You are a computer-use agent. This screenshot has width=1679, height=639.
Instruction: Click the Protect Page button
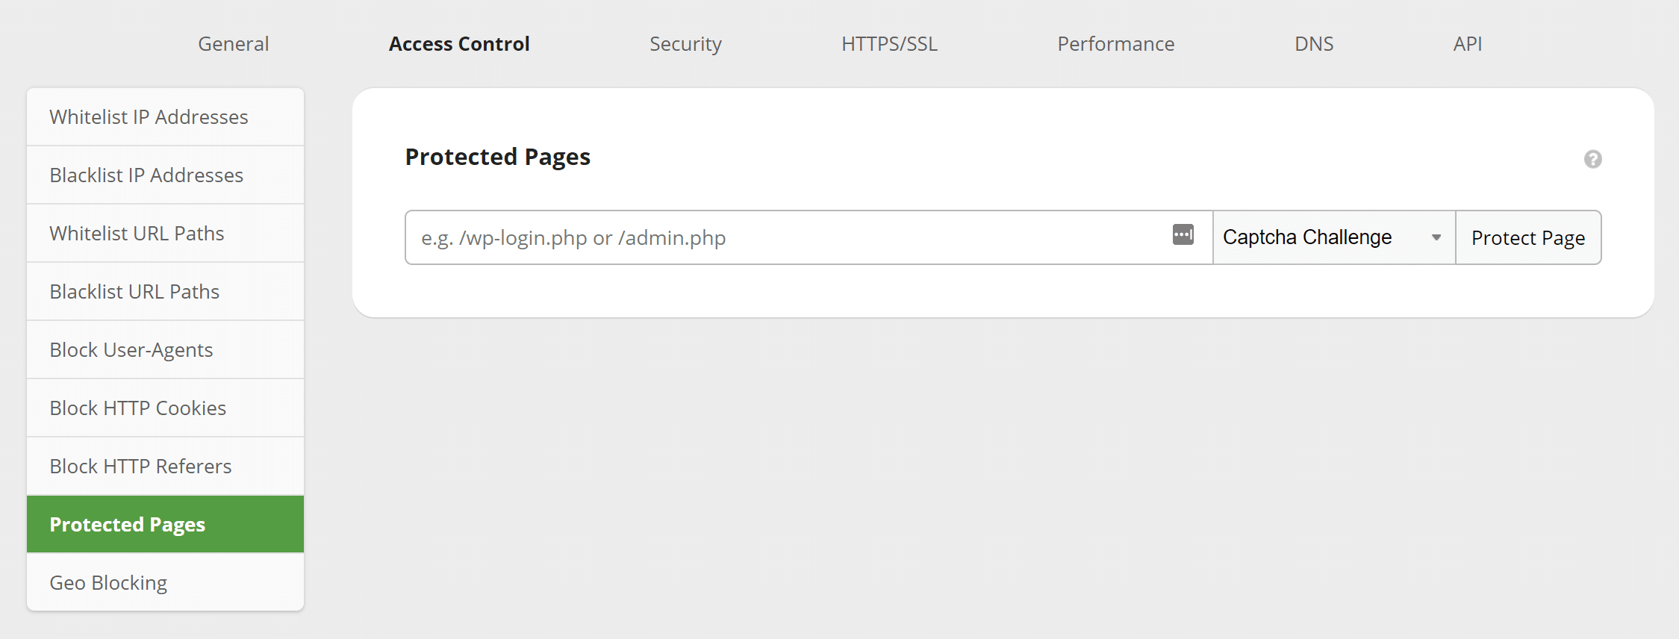click(x=1527, y=237)
